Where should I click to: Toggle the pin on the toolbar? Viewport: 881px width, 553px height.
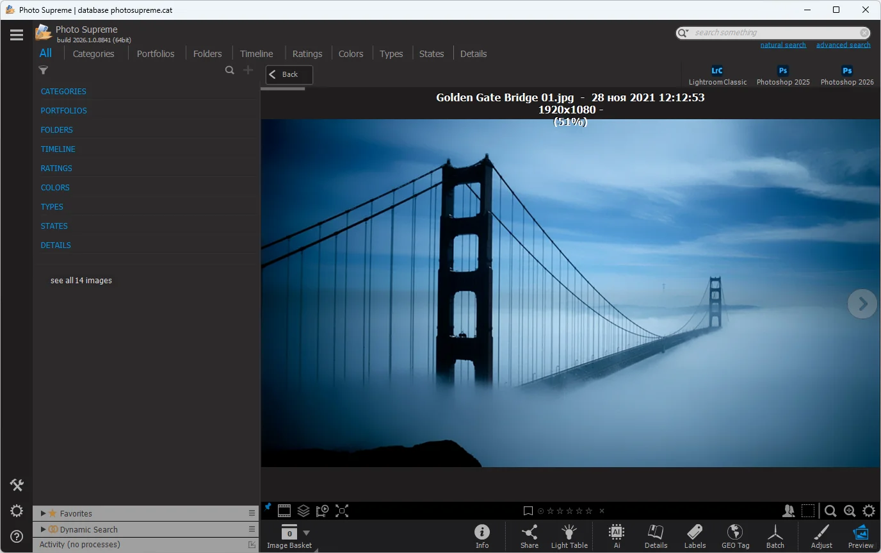[268, 508]
